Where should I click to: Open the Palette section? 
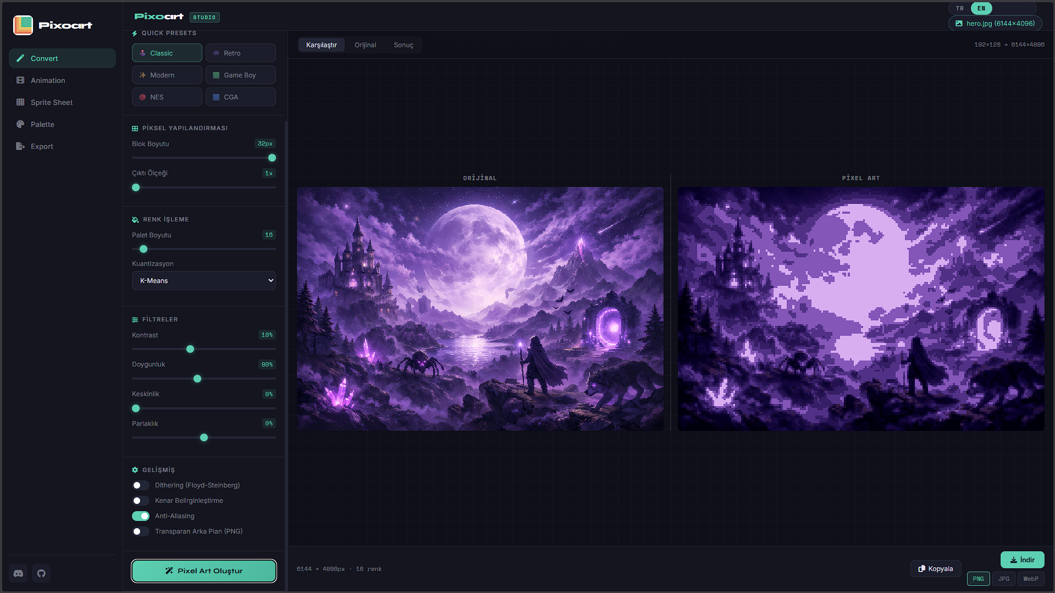click(x=62, y=124)
